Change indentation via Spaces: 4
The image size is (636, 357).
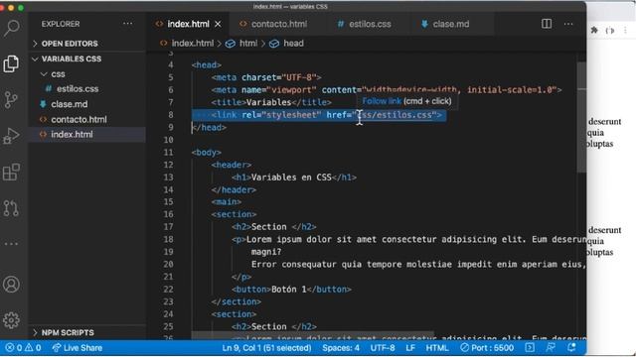click(341, 348)
